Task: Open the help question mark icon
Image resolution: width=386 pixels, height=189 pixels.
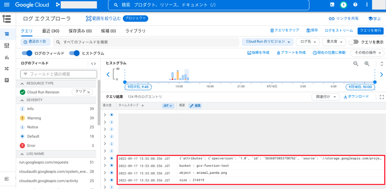Action: [x=355, y=5]
